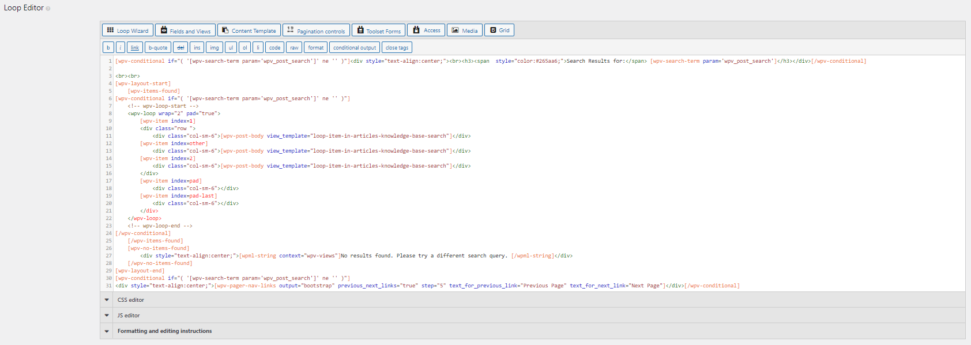Insert a b-quote tag

tap(157, 48)
